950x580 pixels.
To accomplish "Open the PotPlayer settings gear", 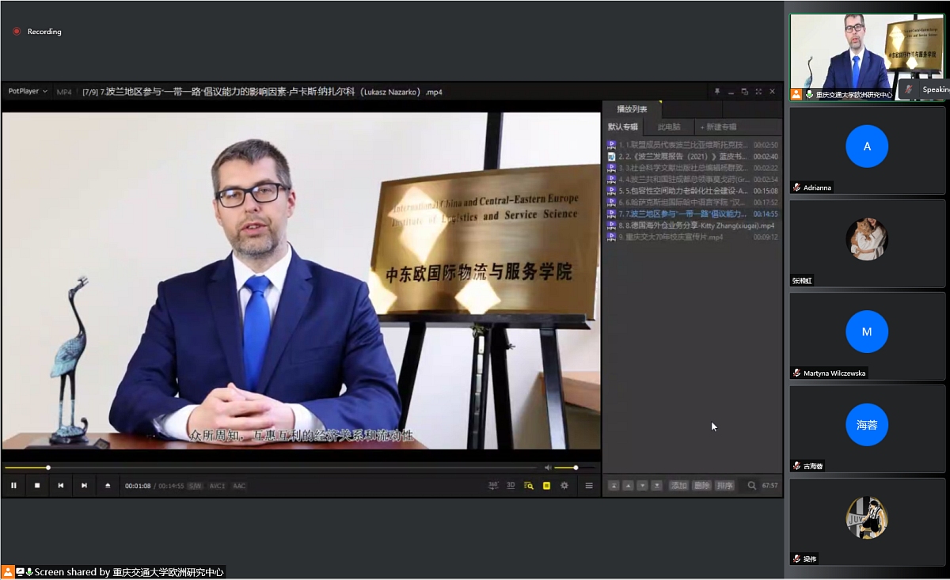I will point(564,486).
